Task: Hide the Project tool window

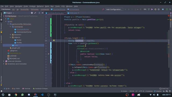Action: [42, 13]
